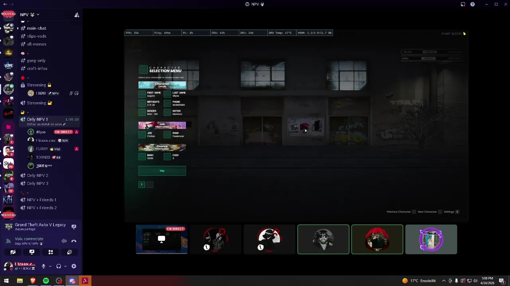Open the Discord help question mark icon

473,4
